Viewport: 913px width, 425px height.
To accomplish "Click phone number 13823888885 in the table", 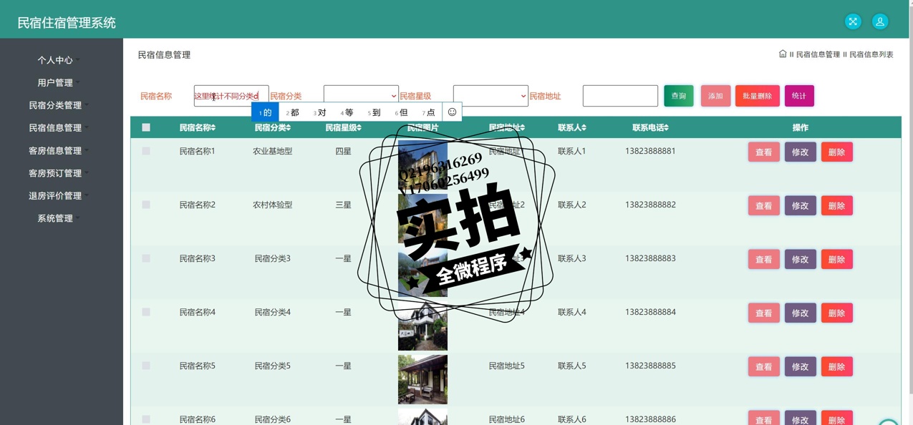I will (x=650, y=366).
